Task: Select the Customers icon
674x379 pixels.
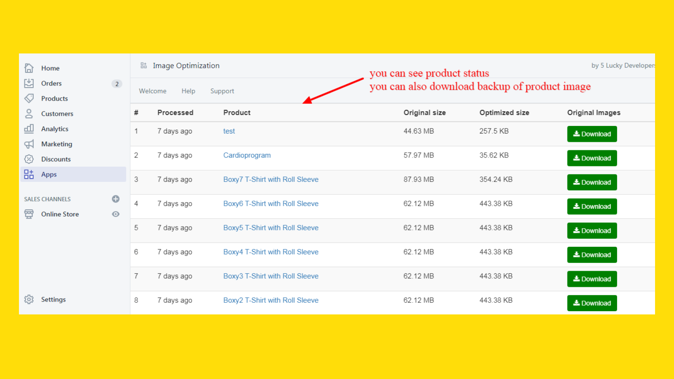Action: [29, 113]
